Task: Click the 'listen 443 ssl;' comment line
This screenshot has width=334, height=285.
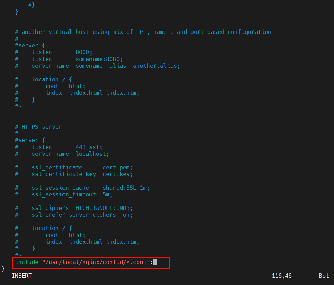Action: point(58,147)
